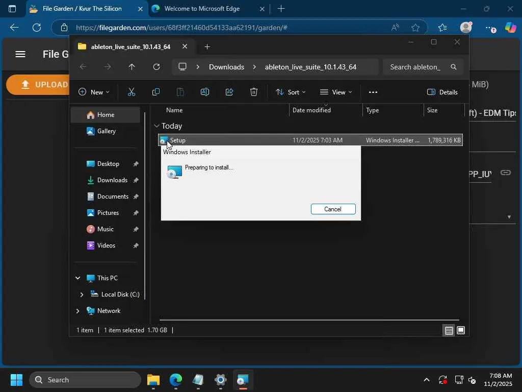Click the horizontal scrollbar in file list
The image size is (522, 392).
[x=309, y=320]
